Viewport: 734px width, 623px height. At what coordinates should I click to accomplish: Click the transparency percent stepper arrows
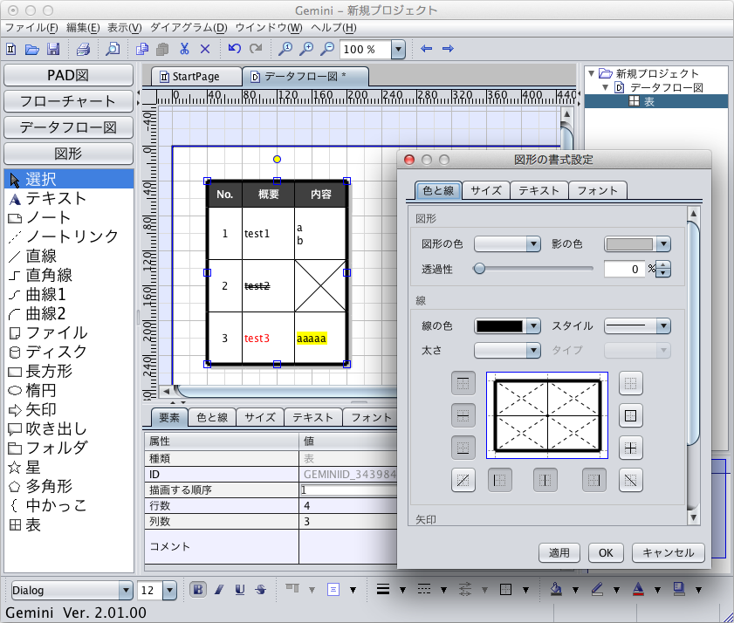[x=663, y=269]
